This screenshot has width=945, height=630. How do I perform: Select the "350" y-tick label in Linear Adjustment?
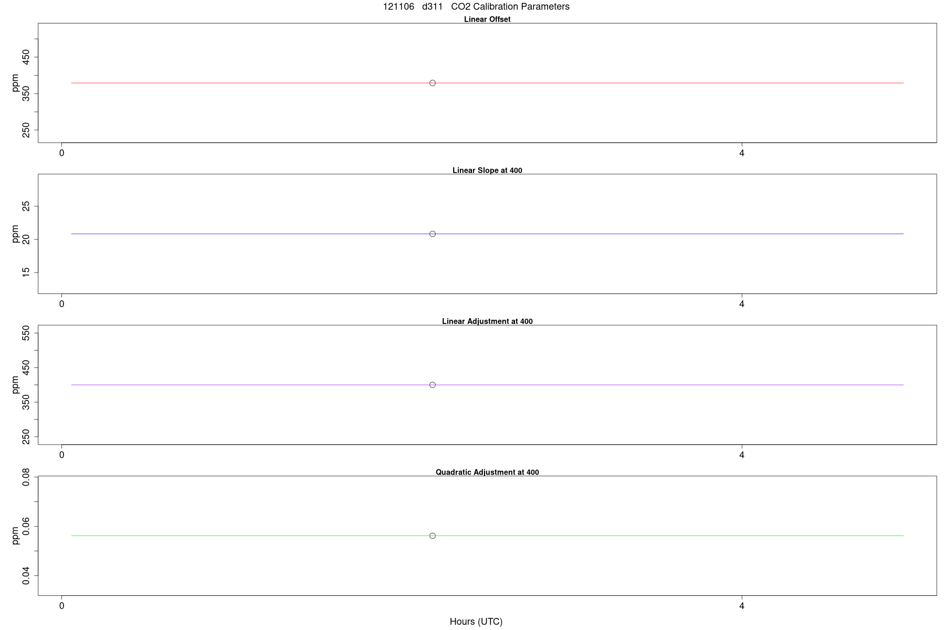pos(26,402)
